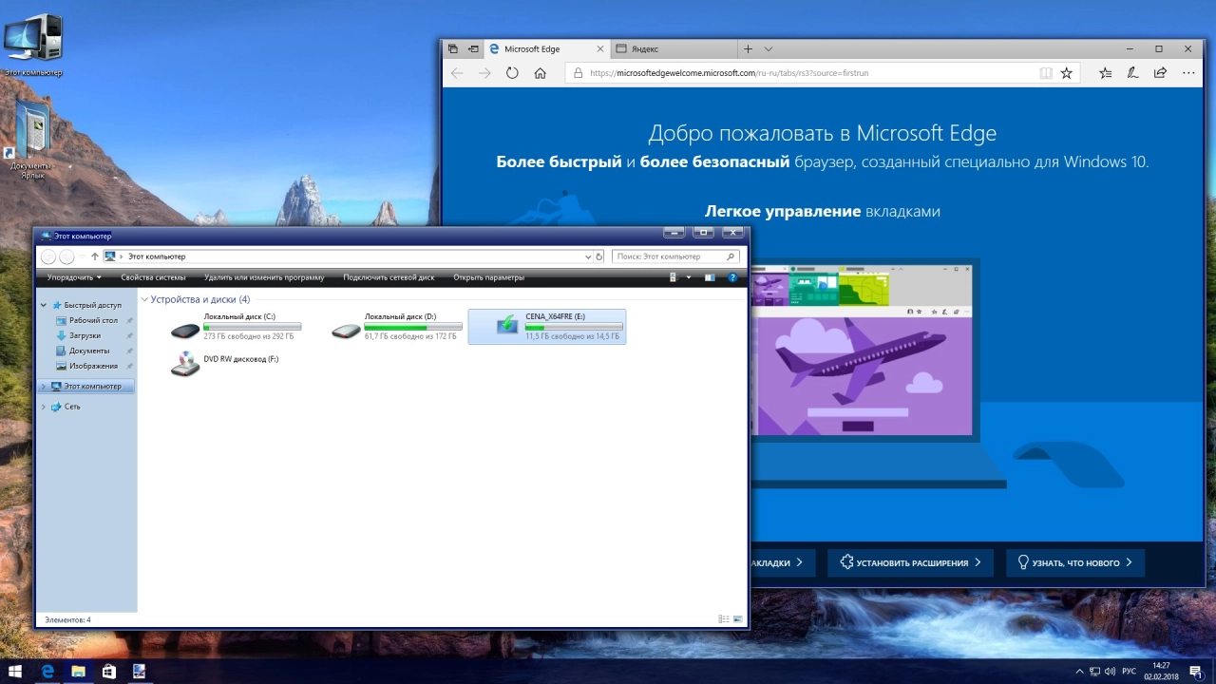This screenshot has height=684, width=1216.
Task: Switch Explorer to details view in status bar
Action: coord(724,619)
